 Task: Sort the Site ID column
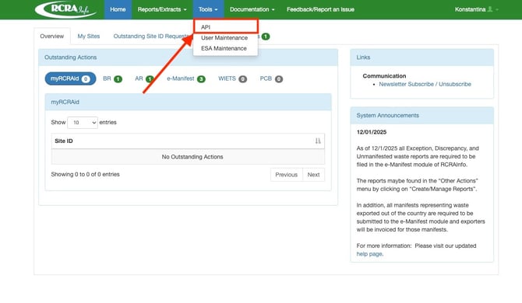tap(318, 141)
